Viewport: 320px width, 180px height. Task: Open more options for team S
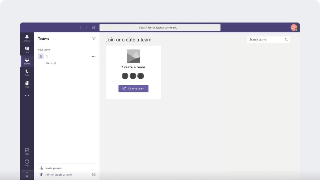point(93,56)
